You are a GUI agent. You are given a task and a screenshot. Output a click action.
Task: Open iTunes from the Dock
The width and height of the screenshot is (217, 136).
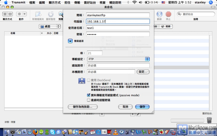pos(76,132)
